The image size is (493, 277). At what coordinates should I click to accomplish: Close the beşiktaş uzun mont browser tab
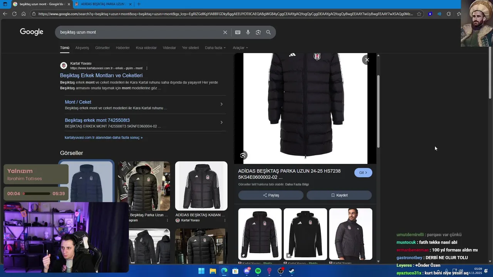[69, 4]
